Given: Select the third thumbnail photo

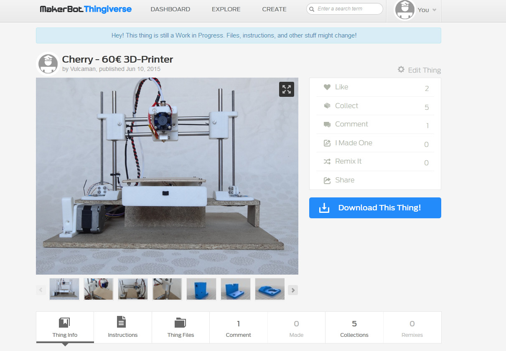Looking at the screenshot, I should (133, 289).
